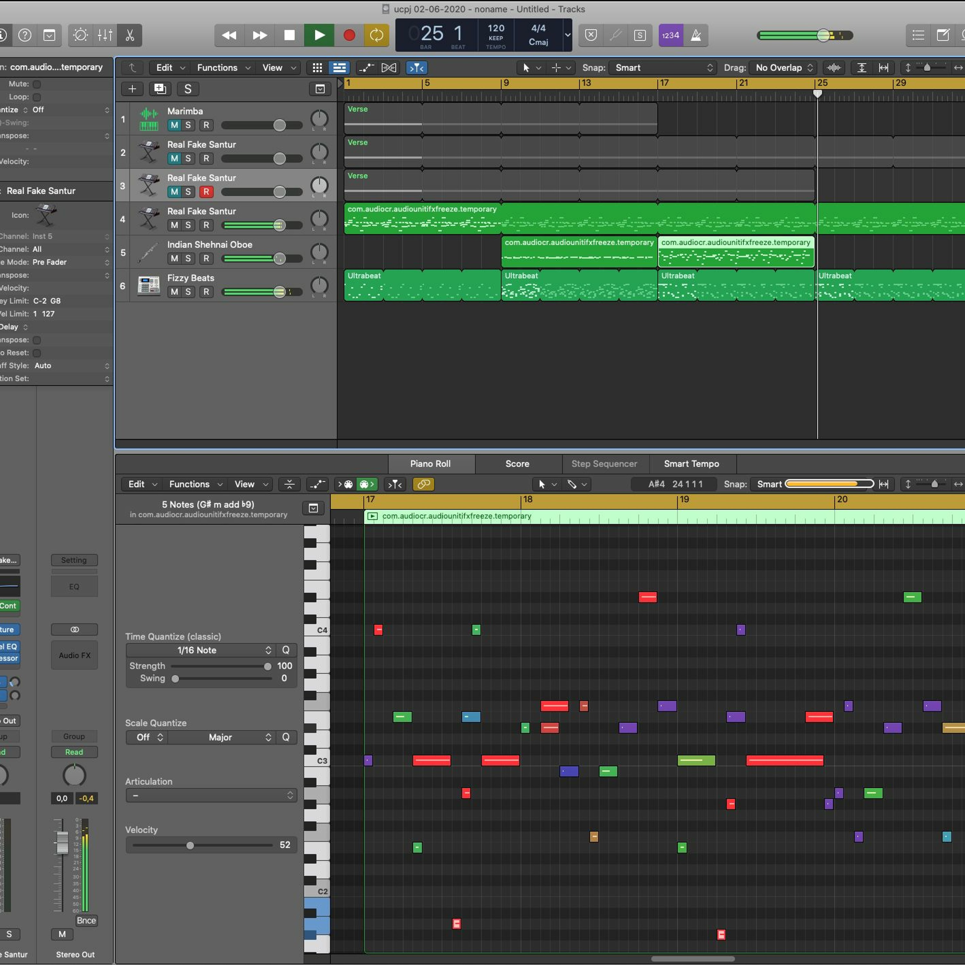Enable the region Loop checkbox
This screenshot has height=965, width=965.
pos(37,97)
